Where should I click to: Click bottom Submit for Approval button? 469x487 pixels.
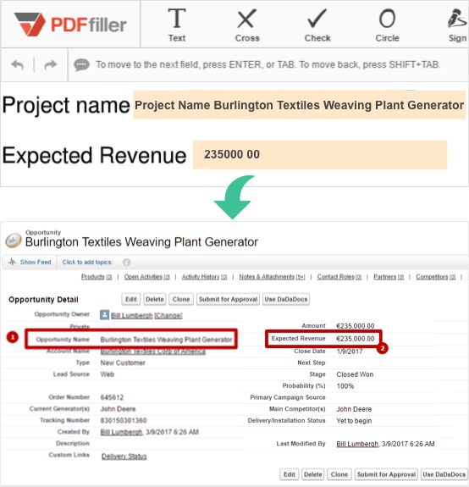(386, 474)
